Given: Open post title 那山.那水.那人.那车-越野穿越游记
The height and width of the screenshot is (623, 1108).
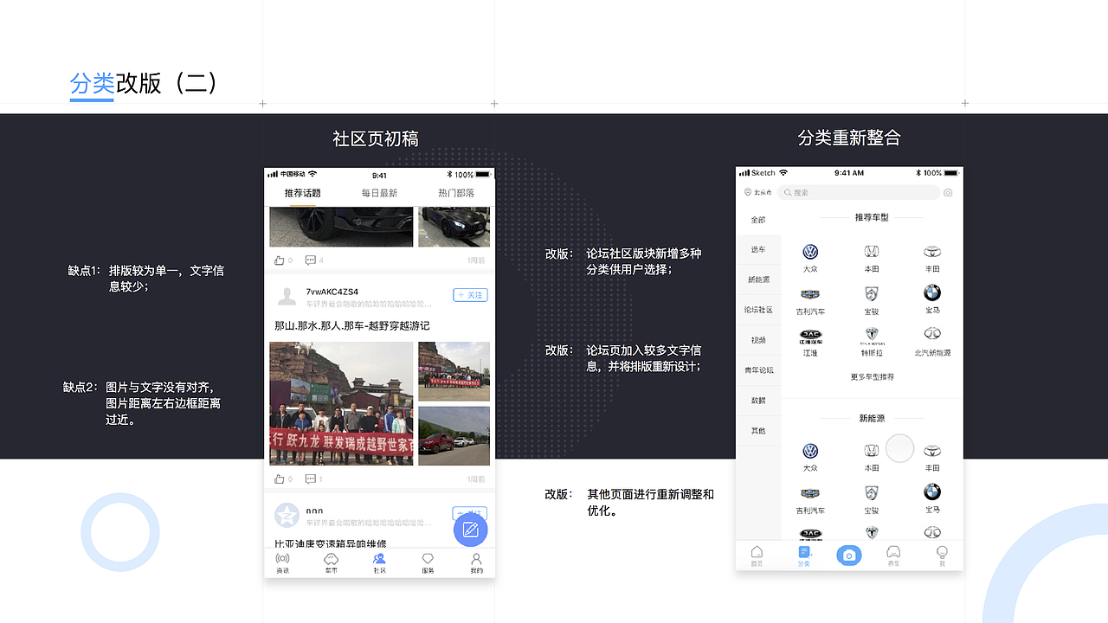Looking at the screenshot, I should pos(351,325).
